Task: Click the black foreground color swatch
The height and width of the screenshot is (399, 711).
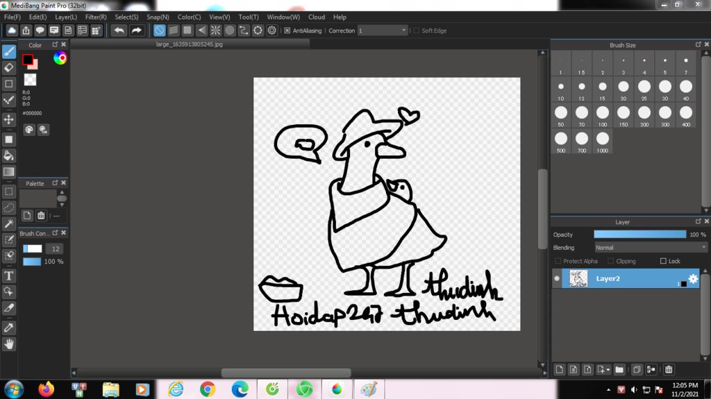Action: click(x=28, y=60)
